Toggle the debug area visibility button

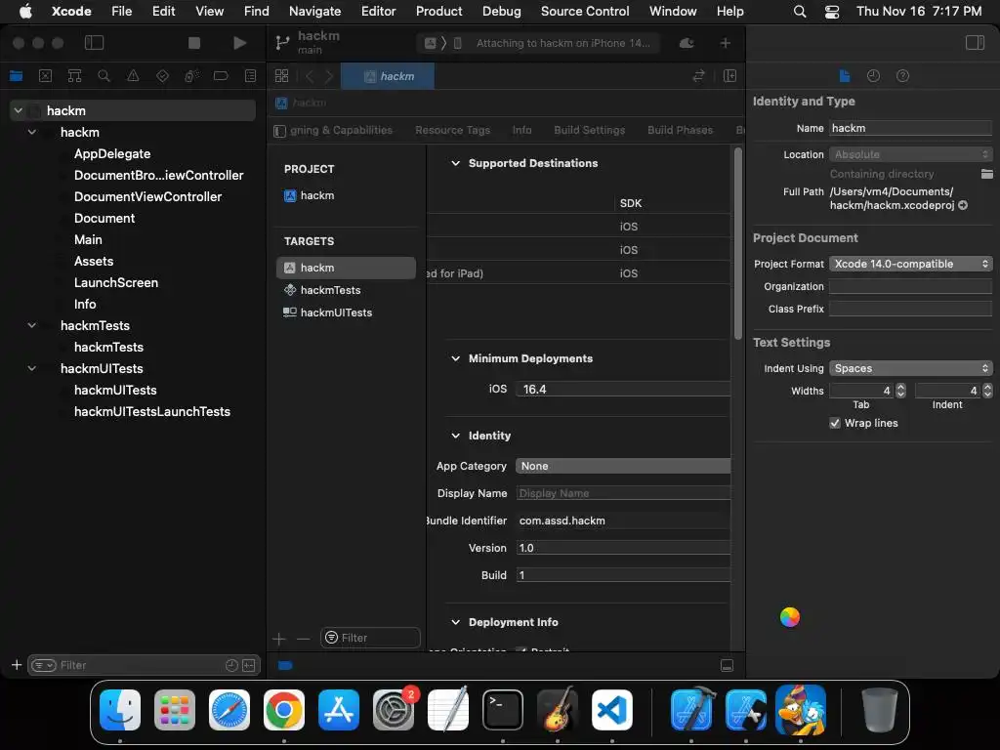tap(727, 665)
